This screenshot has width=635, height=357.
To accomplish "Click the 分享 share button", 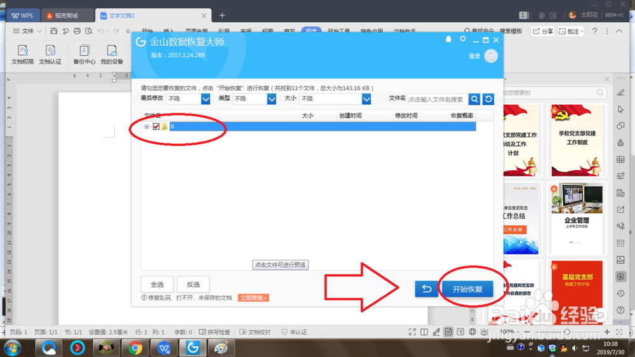I will coord(543,31).
